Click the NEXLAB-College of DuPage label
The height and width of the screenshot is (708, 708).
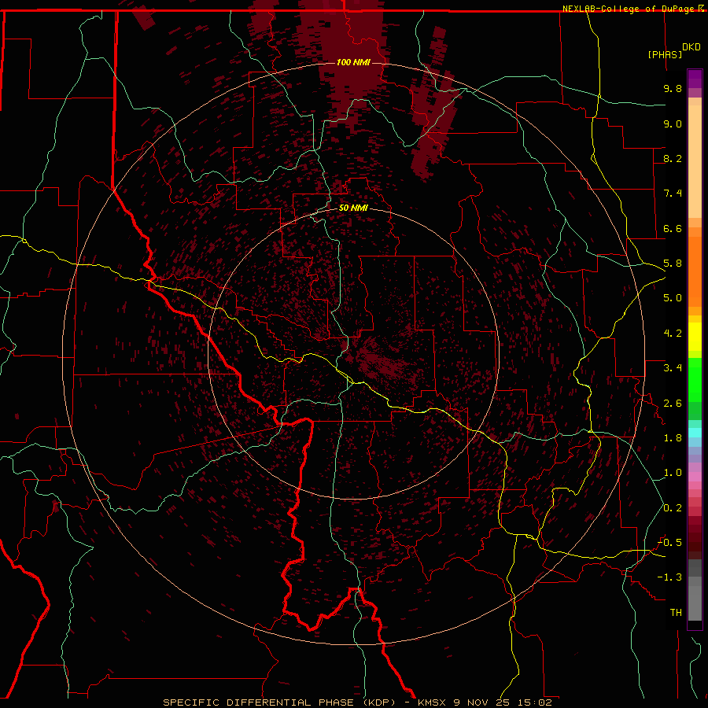(630, 9)
